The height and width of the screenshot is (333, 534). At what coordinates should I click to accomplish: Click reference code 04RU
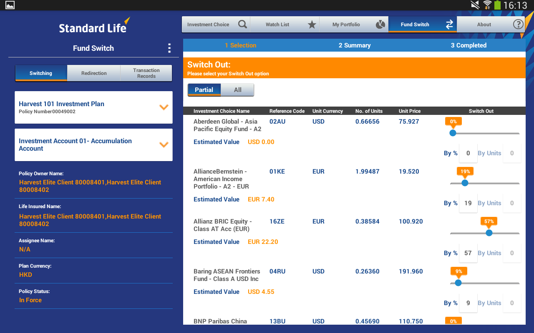point(277,271)
